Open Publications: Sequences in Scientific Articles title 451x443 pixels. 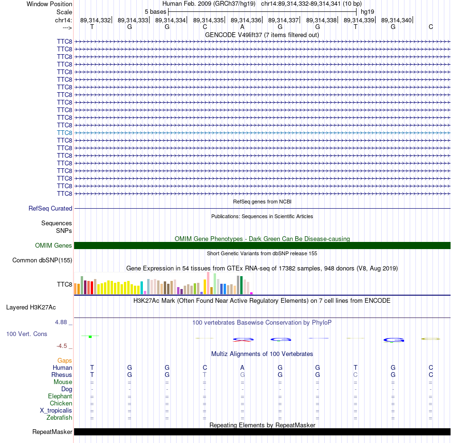point(262,216)
